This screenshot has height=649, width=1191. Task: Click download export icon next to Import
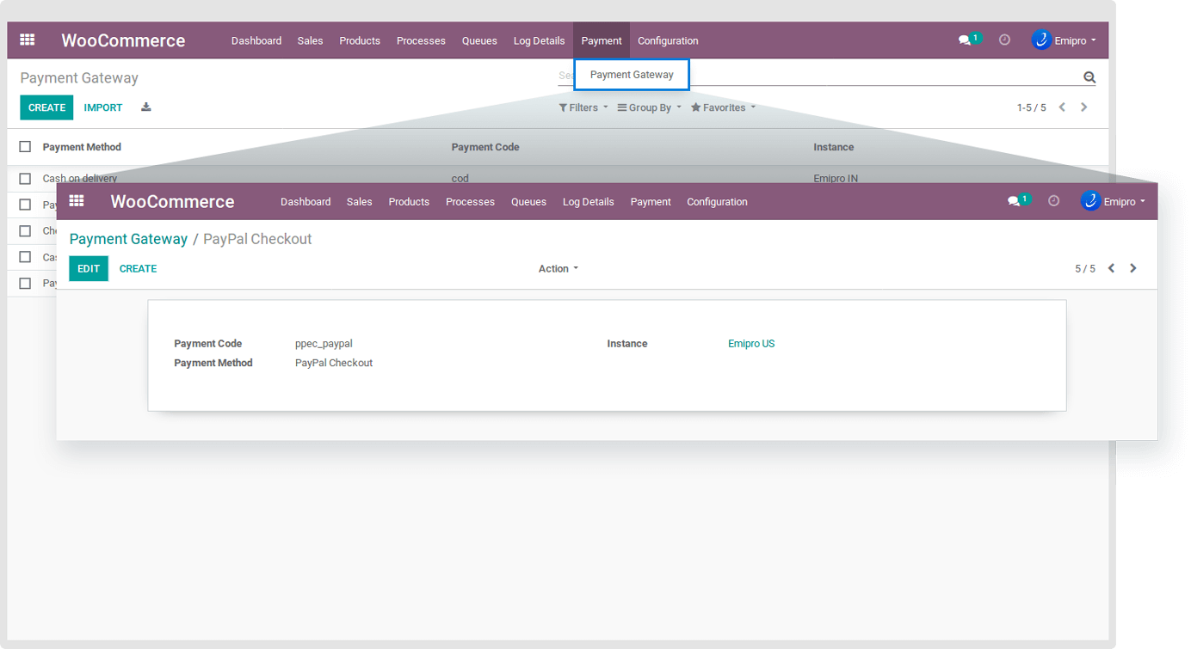click(x=146, y=107)
